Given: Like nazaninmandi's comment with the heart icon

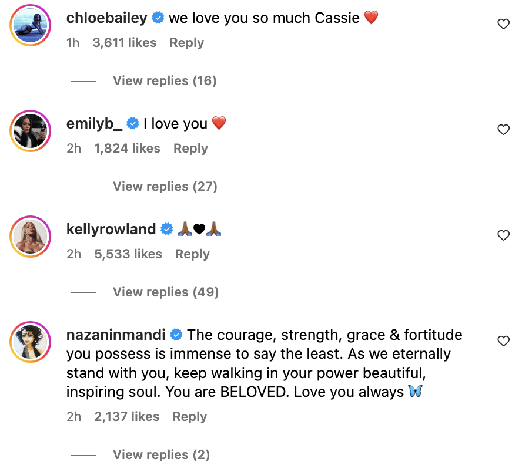Looking at the screenshot, I should [x=504, y=341].
